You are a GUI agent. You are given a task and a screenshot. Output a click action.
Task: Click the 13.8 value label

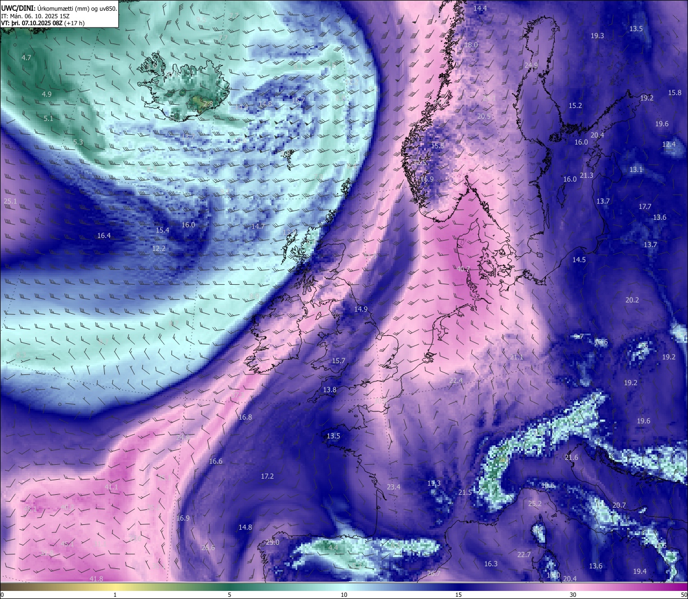(x=329, y=389)
